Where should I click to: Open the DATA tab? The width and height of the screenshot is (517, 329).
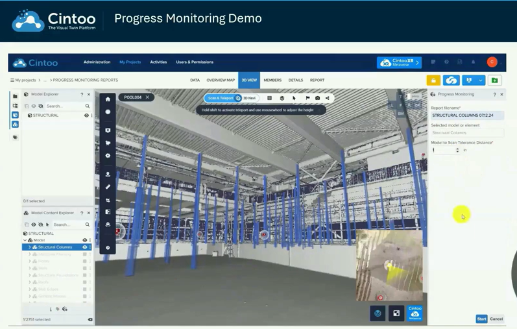tap(195, 80)
